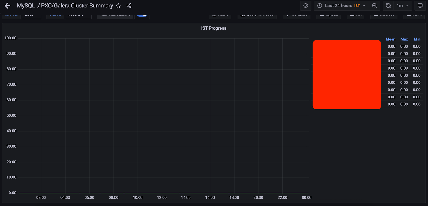Go back using the left arrow icon
Image resolution: width=428 pixels, height=206 pixels.
(x=7, y=6)
